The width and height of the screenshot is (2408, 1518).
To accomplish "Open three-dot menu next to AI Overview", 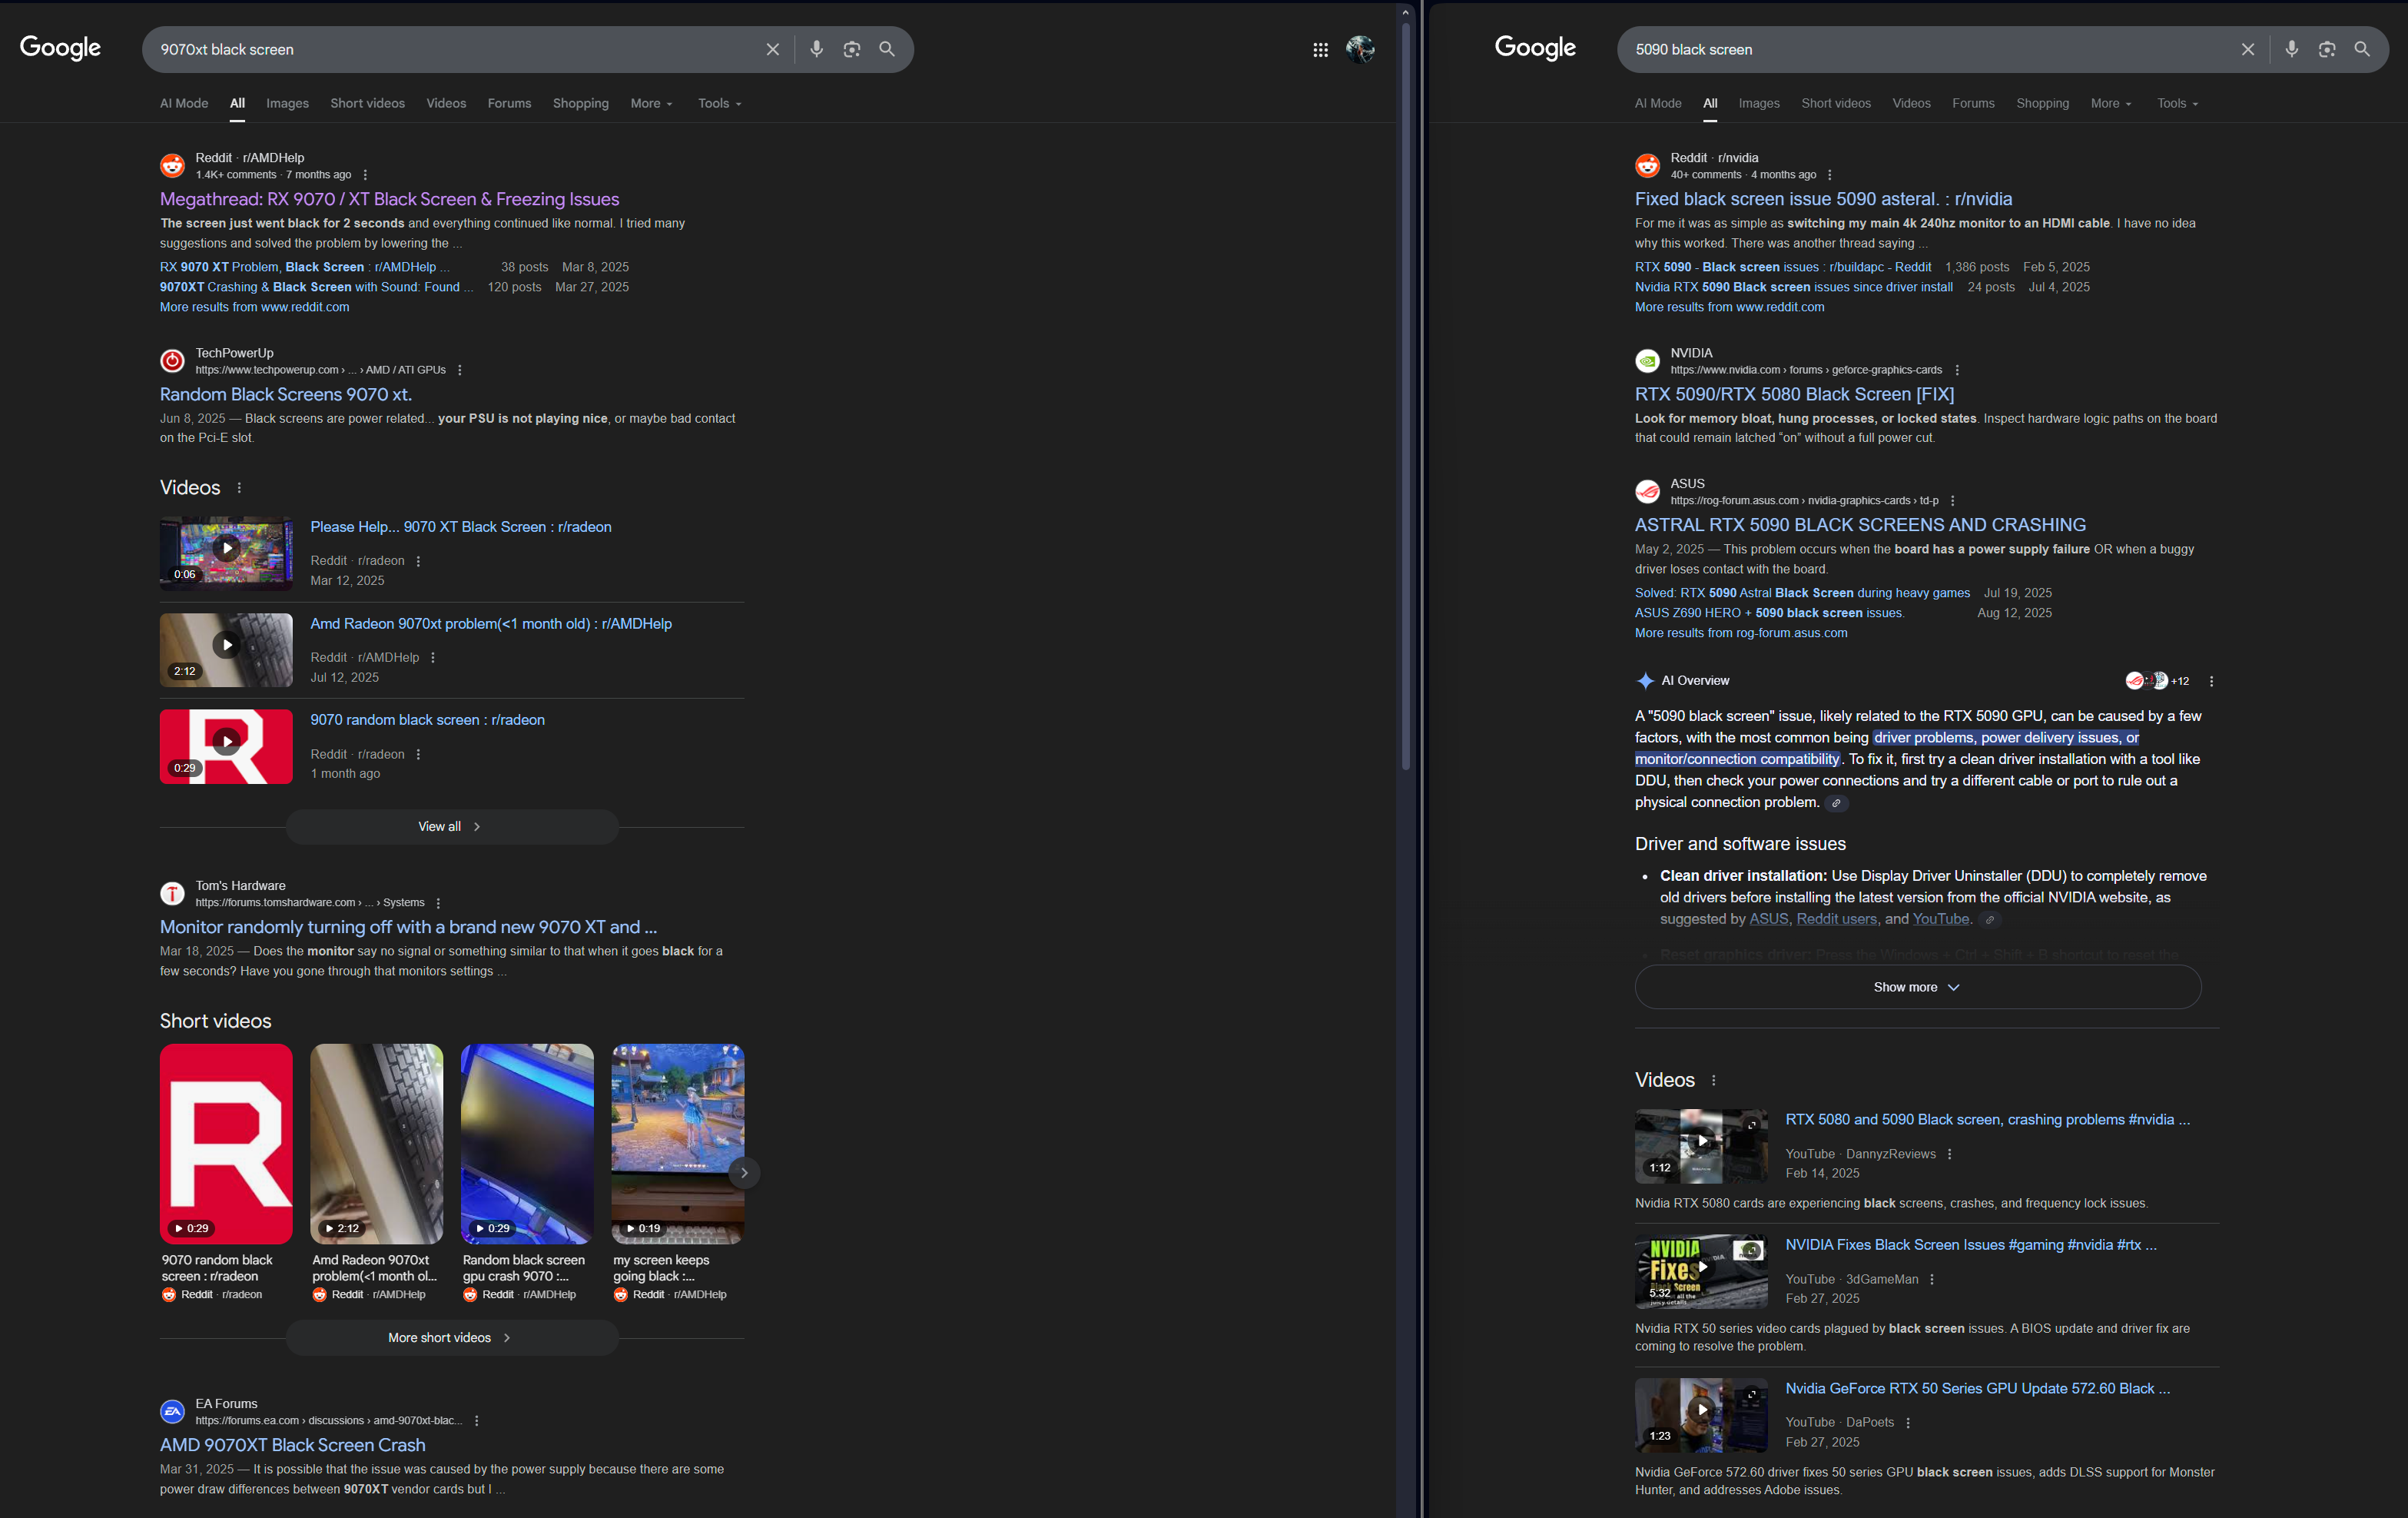I will click(x=2211, y=680).
